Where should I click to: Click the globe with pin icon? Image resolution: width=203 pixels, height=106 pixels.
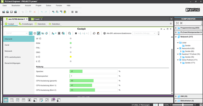(63, 33)
